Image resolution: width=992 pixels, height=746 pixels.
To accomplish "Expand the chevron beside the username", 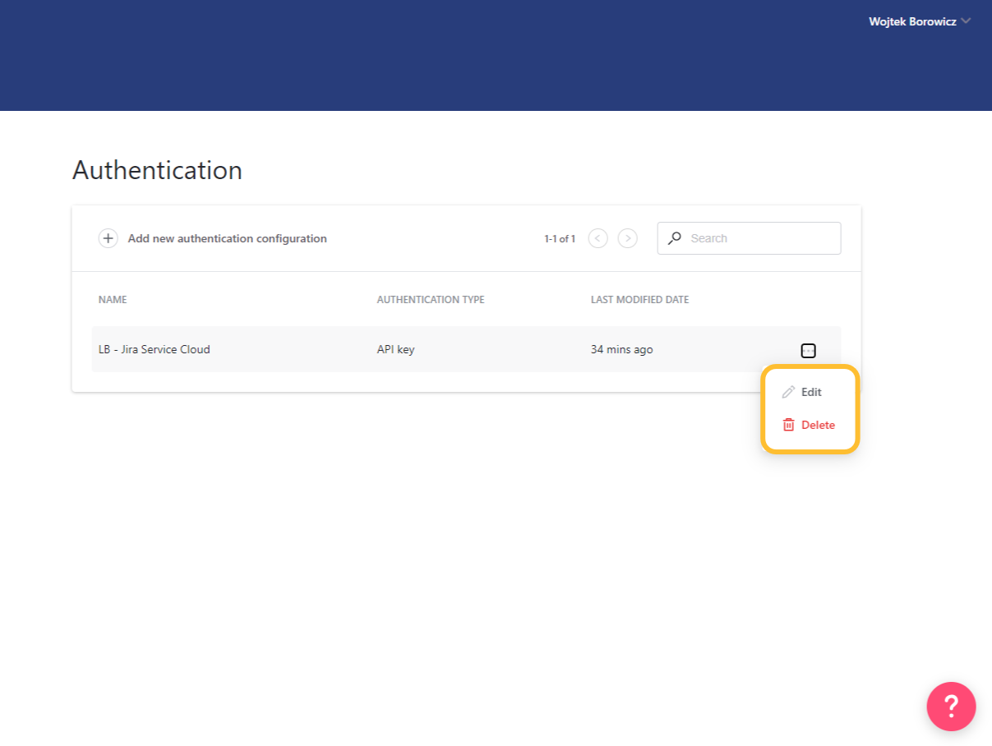I will (x=966, y=21).
